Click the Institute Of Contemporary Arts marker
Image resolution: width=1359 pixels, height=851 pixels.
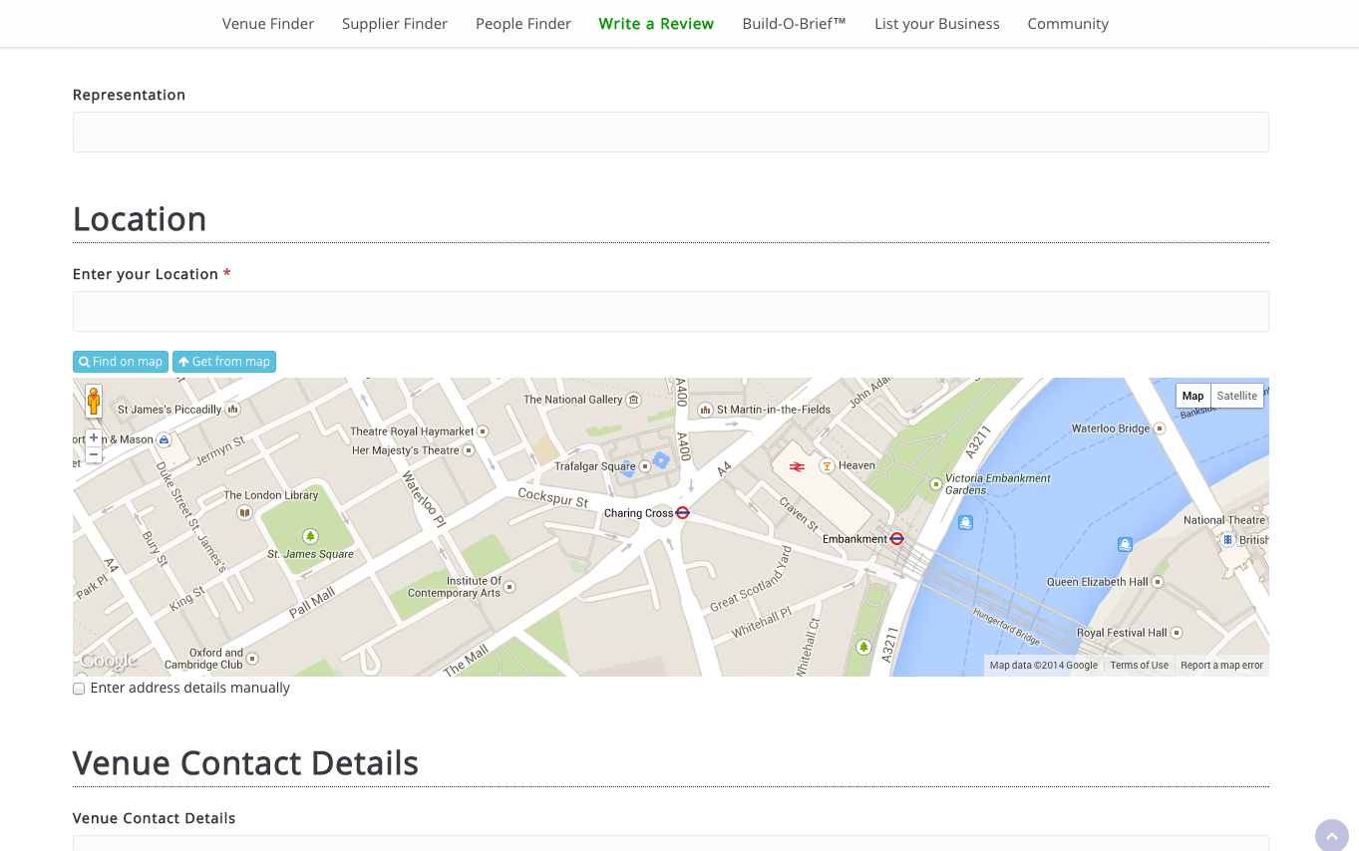510,587
